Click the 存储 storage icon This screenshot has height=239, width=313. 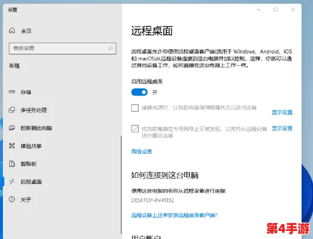[x=12, y=92]
